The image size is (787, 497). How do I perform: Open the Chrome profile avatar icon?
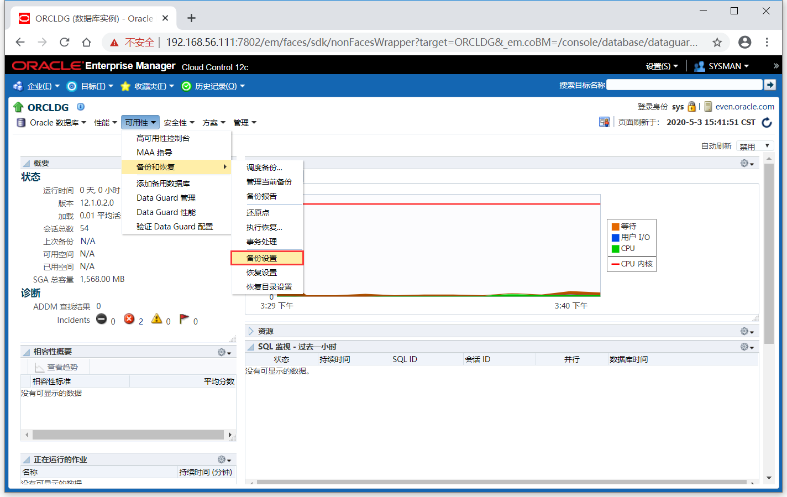[x=745, y=42]
